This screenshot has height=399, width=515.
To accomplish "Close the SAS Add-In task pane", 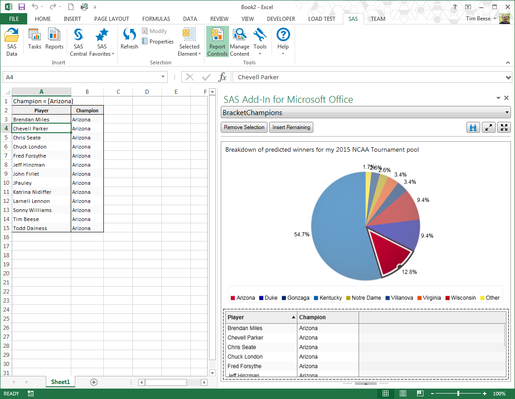I will click(506, 98).
